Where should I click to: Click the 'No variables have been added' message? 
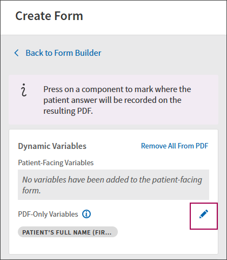(x=112, y=185)
